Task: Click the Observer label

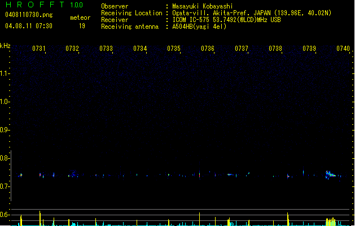Action: click(x=115, y=6)
